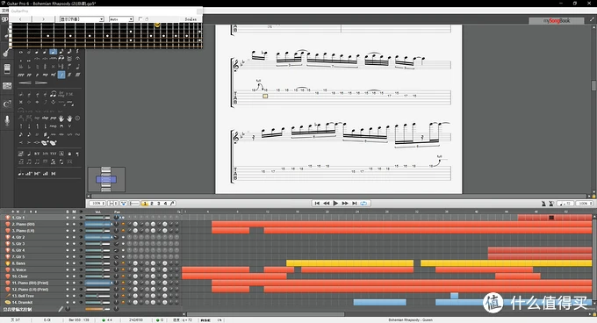This screenshot has width=597, height=323.
Task: Adjust the volume slider for 3. Piano (LH)
Action: click(97, 231)
